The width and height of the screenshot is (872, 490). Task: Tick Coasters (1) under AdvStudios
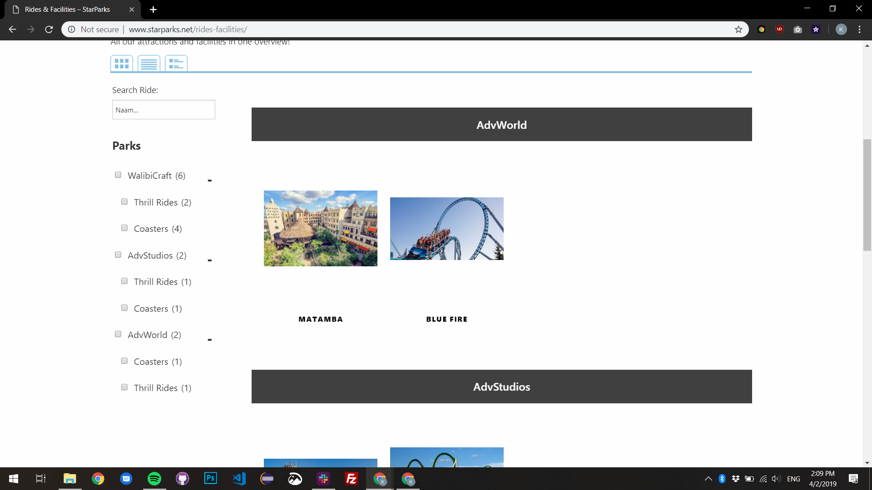(x=124, y=308)
